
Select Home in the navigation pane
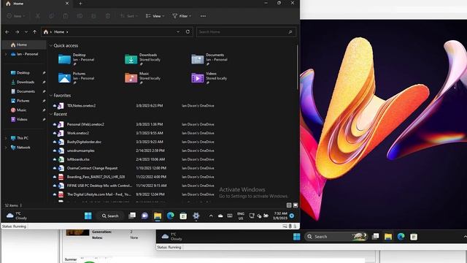click(24, 45)
